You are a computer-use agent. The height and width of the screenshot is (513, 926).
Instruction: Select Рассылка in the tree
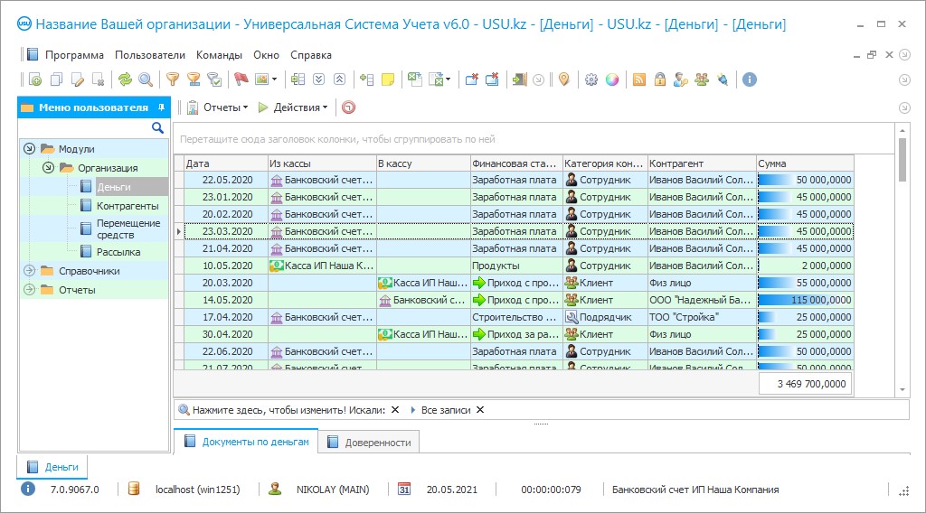118,252
